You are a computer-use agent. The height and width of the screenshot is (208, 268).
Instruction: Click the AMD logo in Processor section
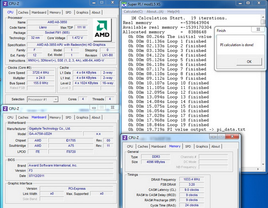(x=102, y=30)
